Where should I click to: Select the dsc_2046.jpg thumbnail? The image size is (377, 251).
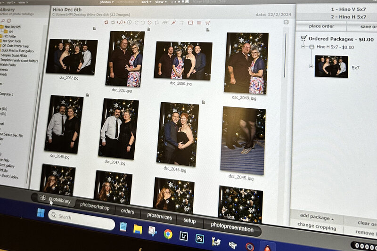coord(178,134)
